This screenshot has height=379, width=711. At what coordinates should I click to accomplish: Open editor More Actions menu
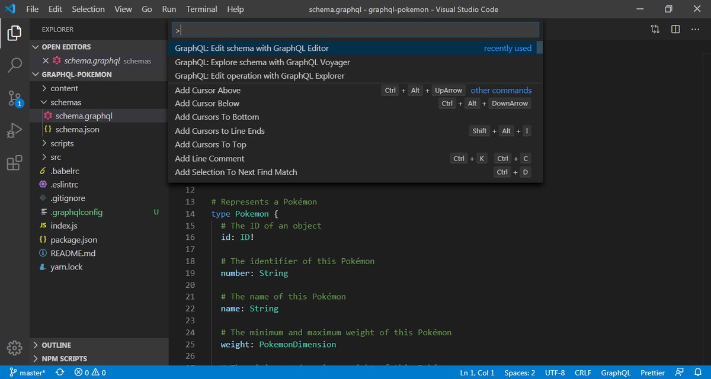tap(695, 29)
